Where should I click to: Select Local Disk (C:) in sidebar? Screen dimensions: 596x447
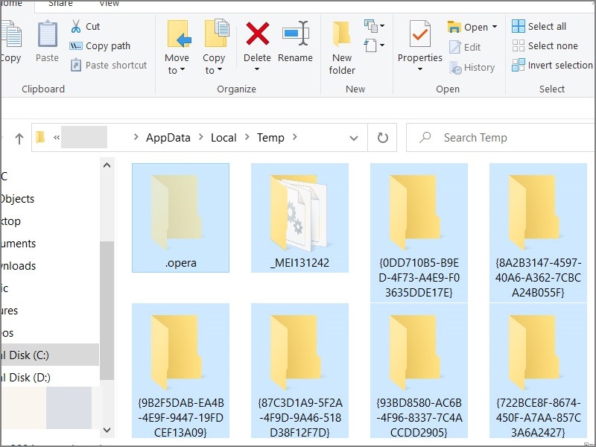pos(50,355)
